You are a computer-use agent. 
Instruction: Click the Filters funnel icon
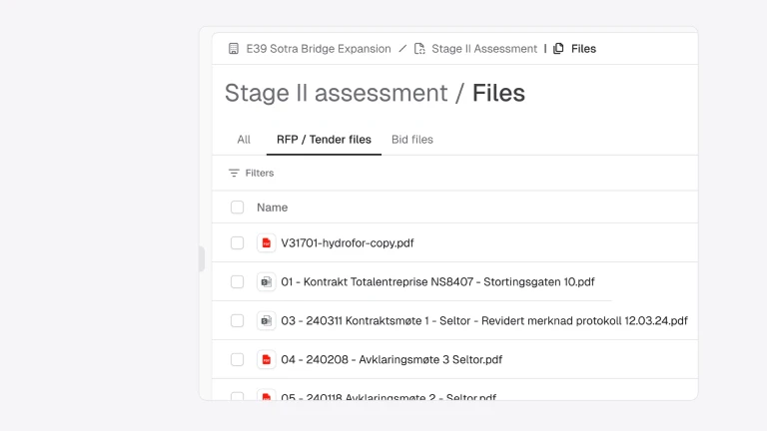point(234,173)
